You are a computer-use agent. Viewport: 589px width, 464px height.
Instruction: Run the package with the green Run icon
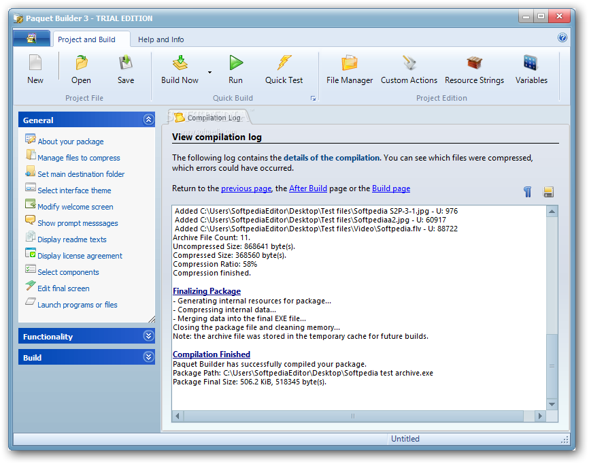[x=236, y=63]
